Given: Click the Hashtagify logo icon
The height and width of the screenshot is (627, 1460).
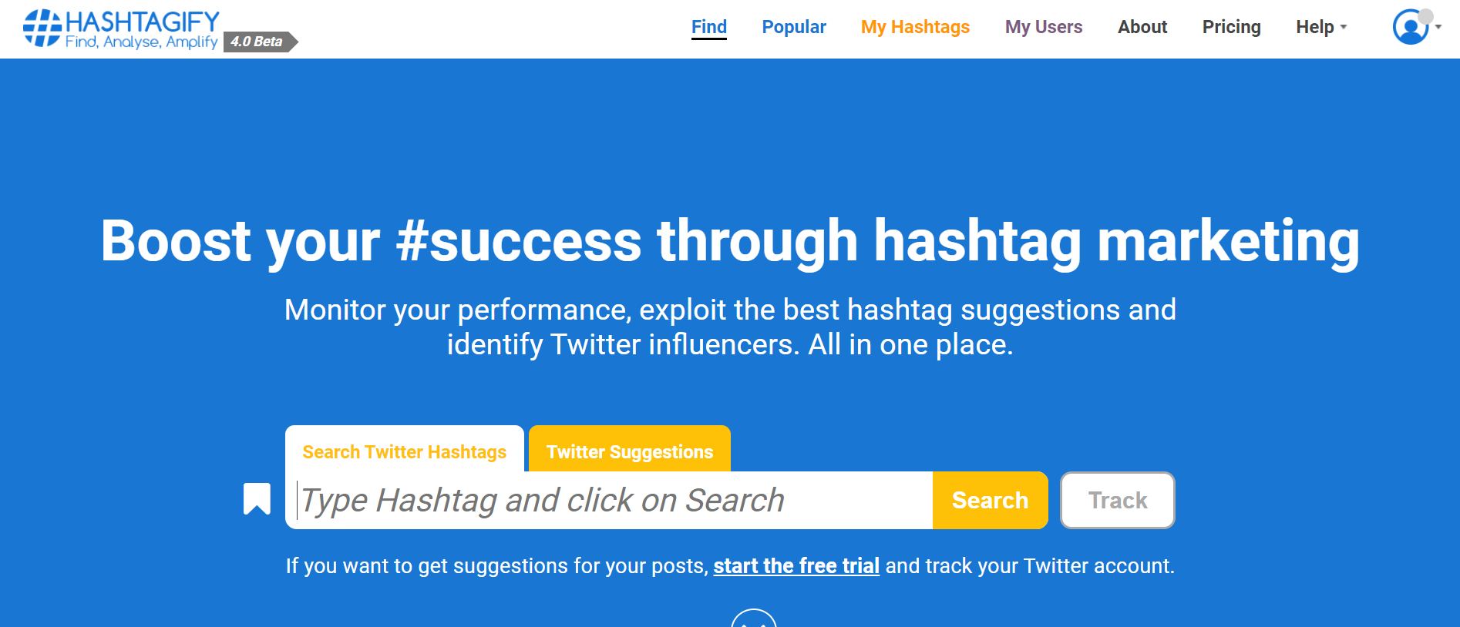Looking at the screenshot, I should (42, 28).
